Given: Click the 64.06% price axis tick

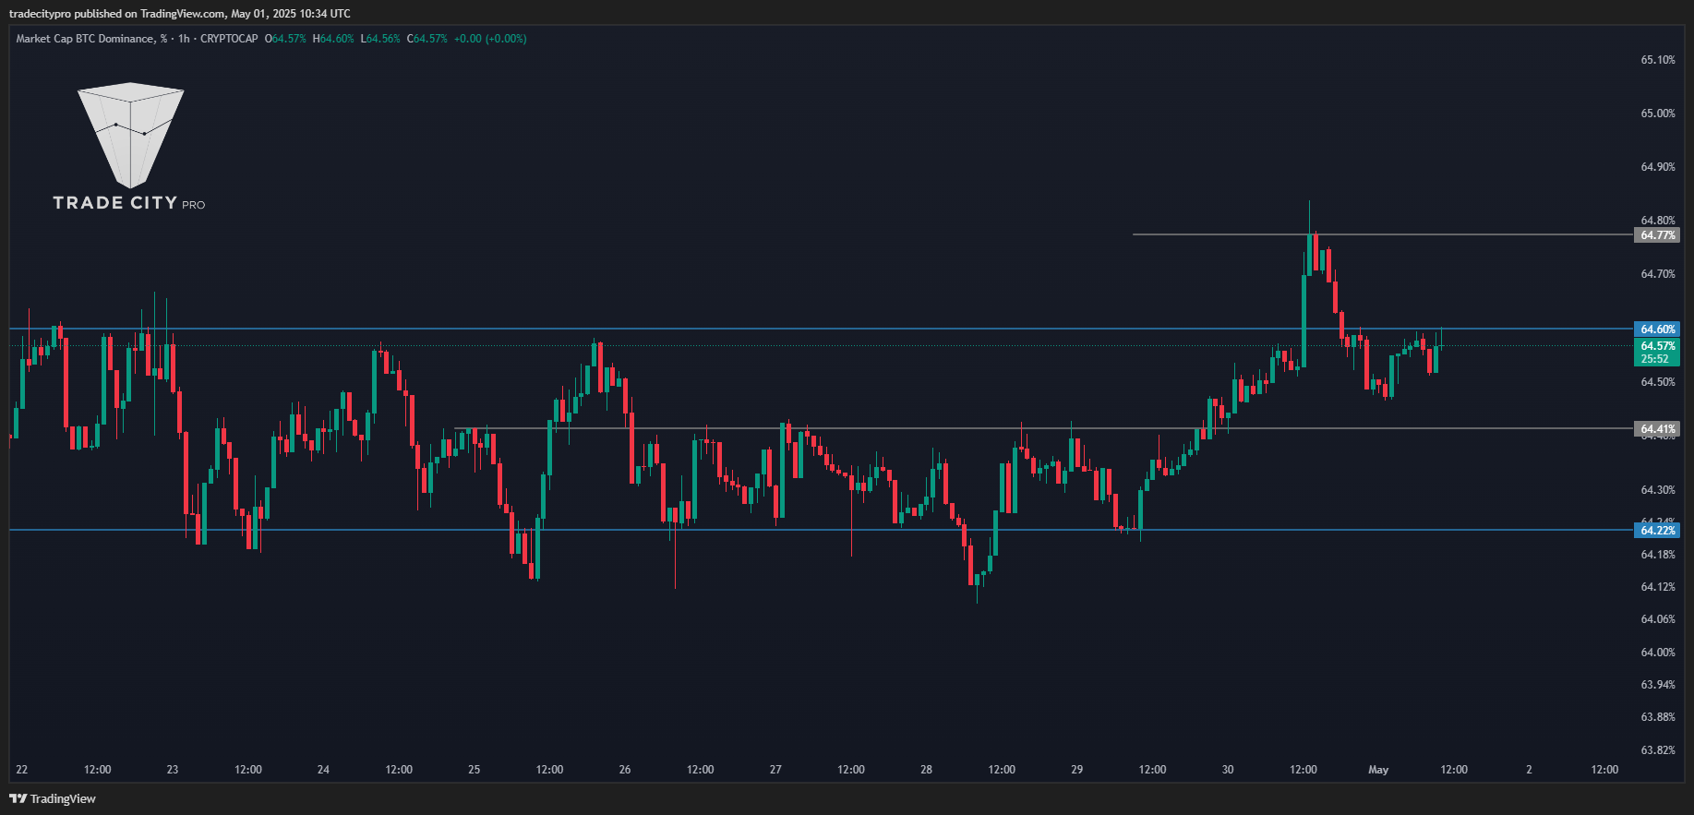Looking at the screenshot, I should pos(1658,619).
